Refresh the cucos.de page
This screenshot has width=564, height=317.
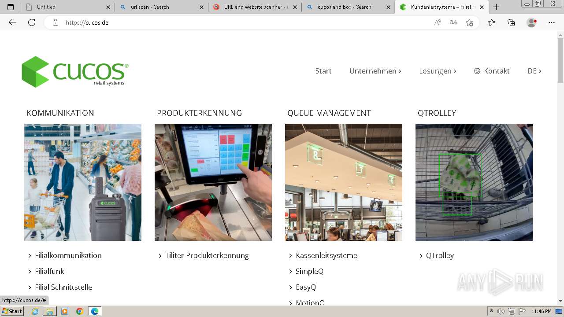[x=32, y=22]
